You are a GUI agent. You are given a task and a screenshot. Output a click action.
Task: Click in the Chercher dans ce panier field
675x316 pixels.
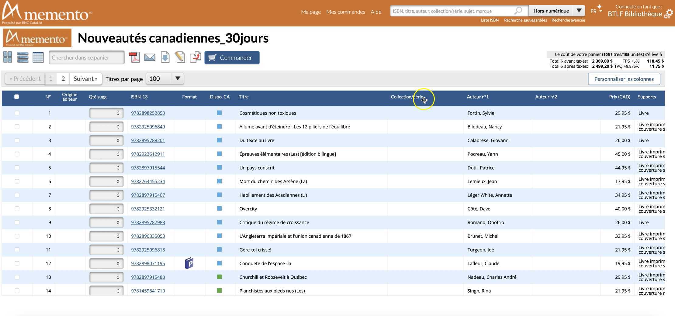coord(86,57)
